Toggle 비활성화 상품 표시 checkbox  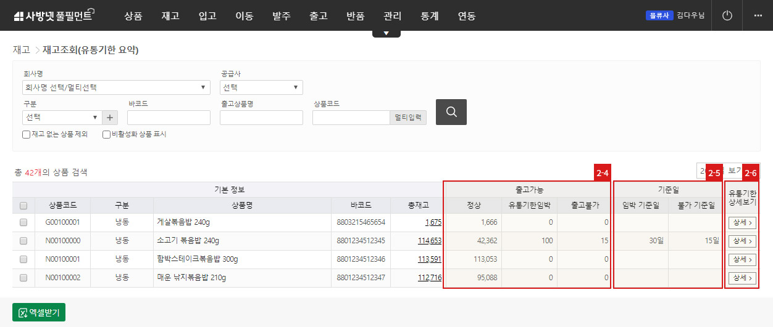pyautogui.click(x=106, y=134)
